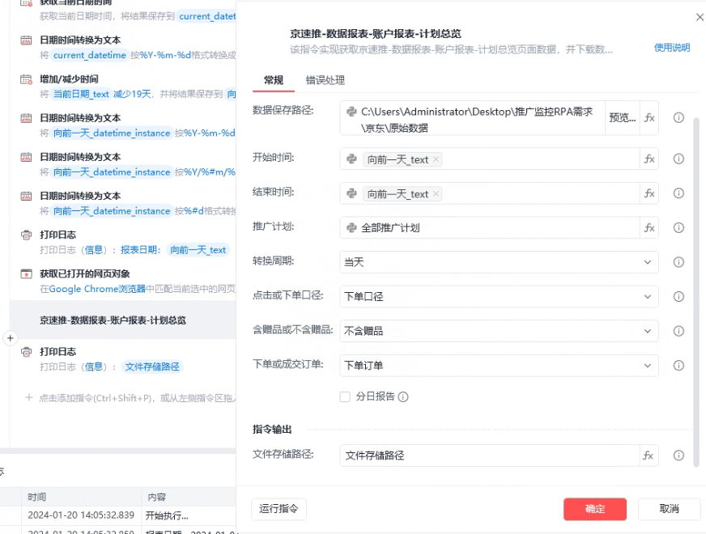Click printer icon of 文件存储路径 log step

[26, 352]
